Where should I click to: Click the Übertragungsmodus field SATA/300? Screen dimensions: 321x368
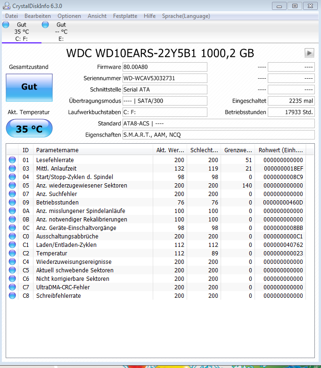[x=165, y=101]
